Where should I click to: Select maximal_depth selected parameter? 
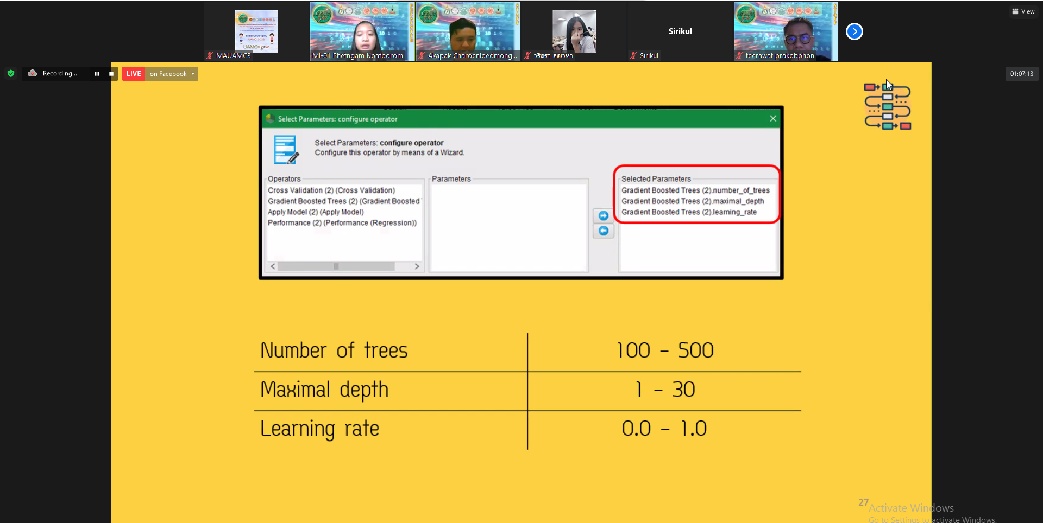pos(693,201)
